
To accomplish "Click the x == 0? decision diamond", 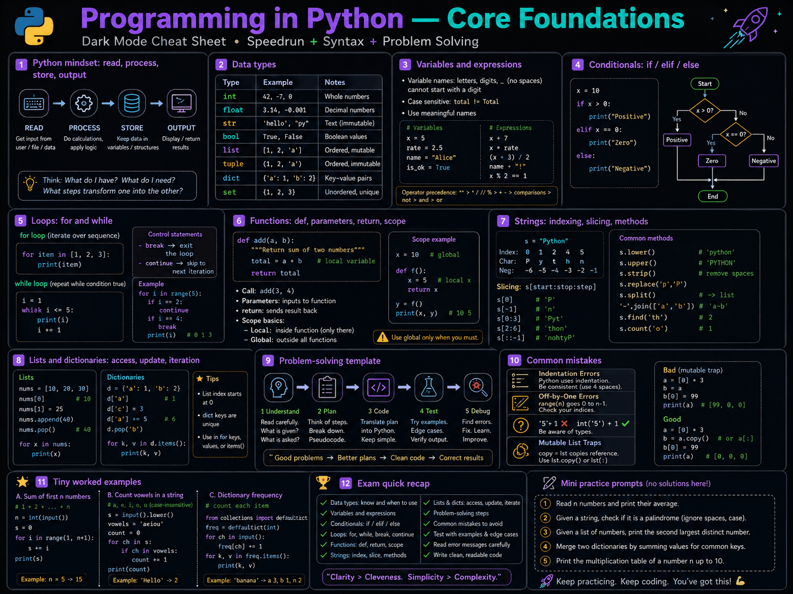I will (735, 134).
